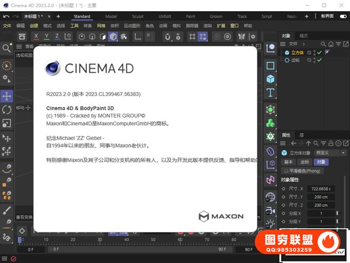Select the Rotate tool in left toolbar
The height and width of the screenshot is (263, 350).
pyautogui.click(x=7, y=109)
